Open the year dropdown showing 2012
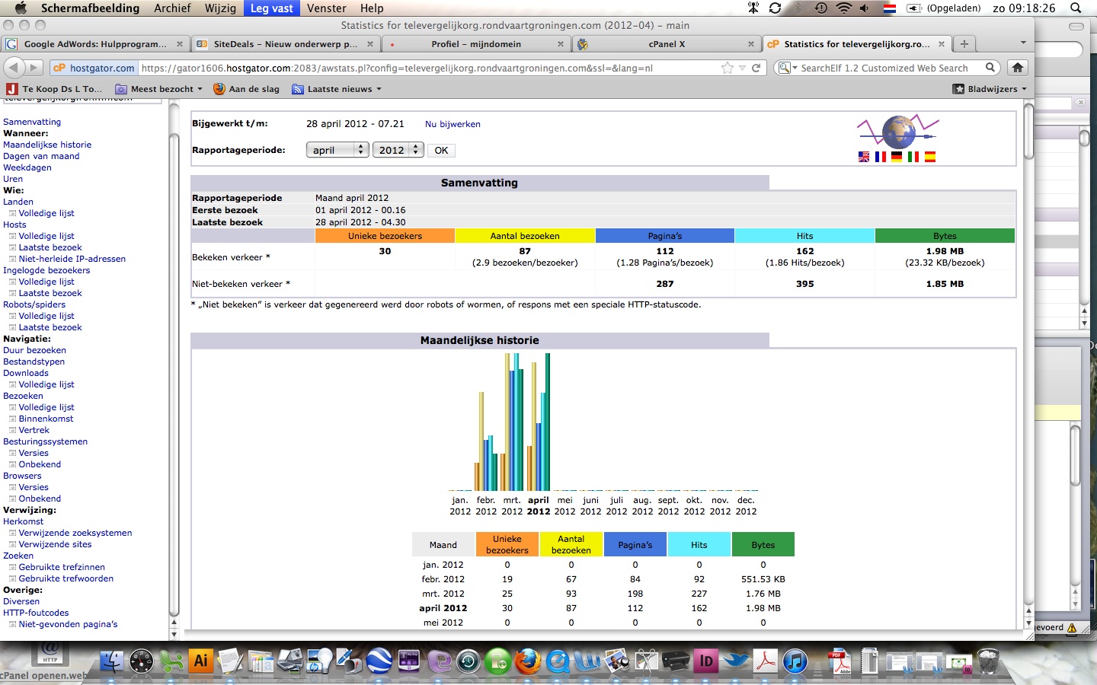The height and width of the screenshot is (685, 1097). 398,150
